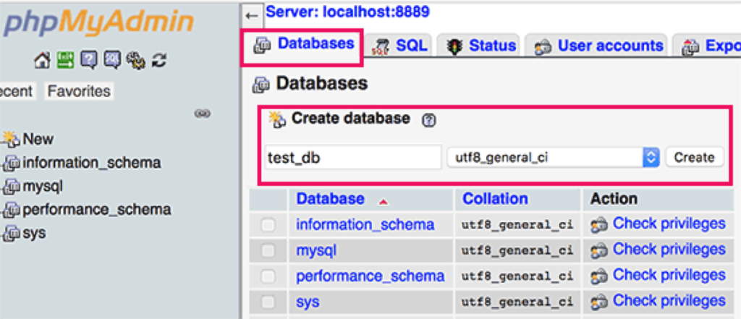The height and width of the screenshot is (319, 741).
Task: Switch to the Databases tab
Action: point(303,46)
